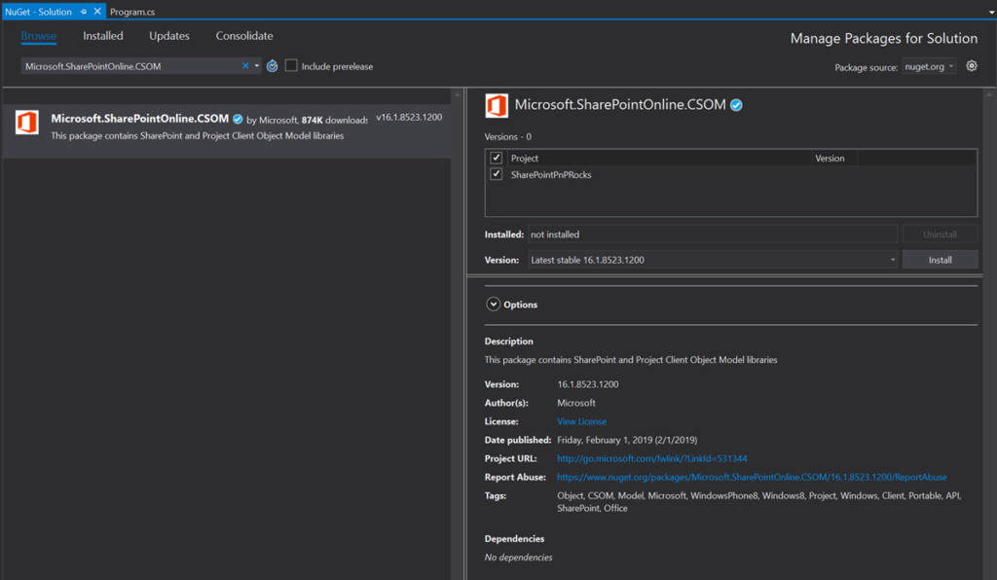Click the refresh search results icon
Image resolution: width=997 pixels, height=580 pixels.
[272, 65]
